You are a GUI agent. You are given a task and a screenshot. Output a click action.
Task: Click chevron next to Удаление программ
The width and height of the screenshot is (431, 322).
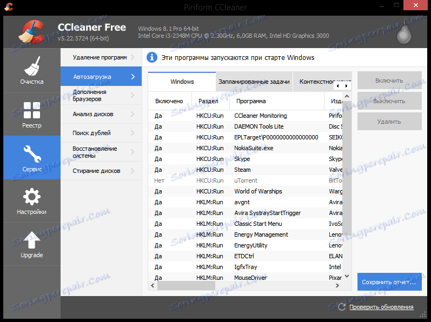(x=133, y=57)
